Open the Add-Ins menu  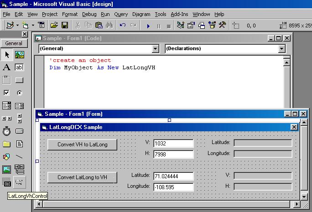[179, 14]
